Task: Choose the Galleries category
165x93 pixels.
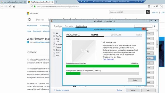Action: pyautogui.click(x=59, y=50)
